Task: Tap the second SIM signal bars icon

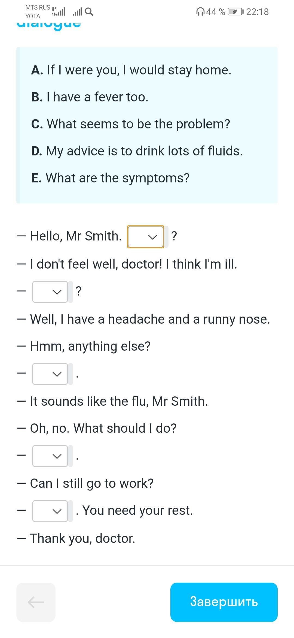Action: [77, 12]
